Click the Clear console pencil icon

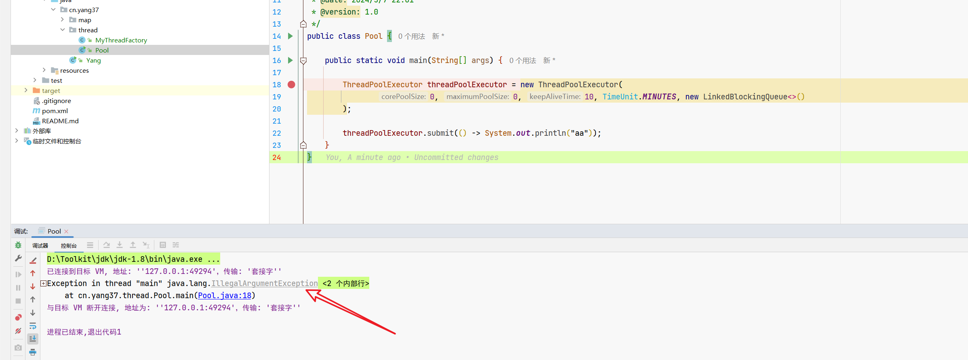point(33,261)
